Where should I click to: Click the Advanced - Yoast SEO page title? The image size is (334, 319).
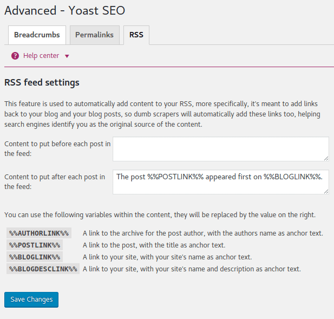coord(65,10)
